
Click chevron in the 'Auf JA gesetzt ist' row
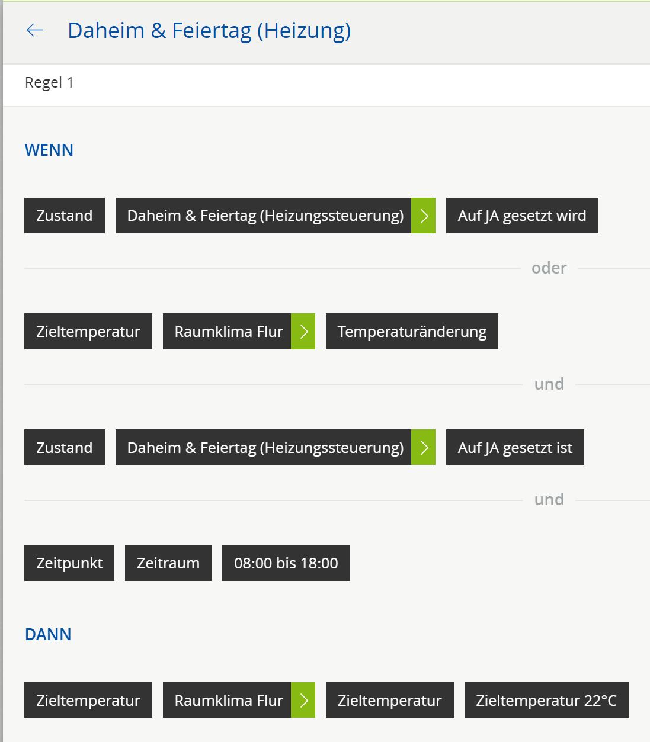click(423, 448)
